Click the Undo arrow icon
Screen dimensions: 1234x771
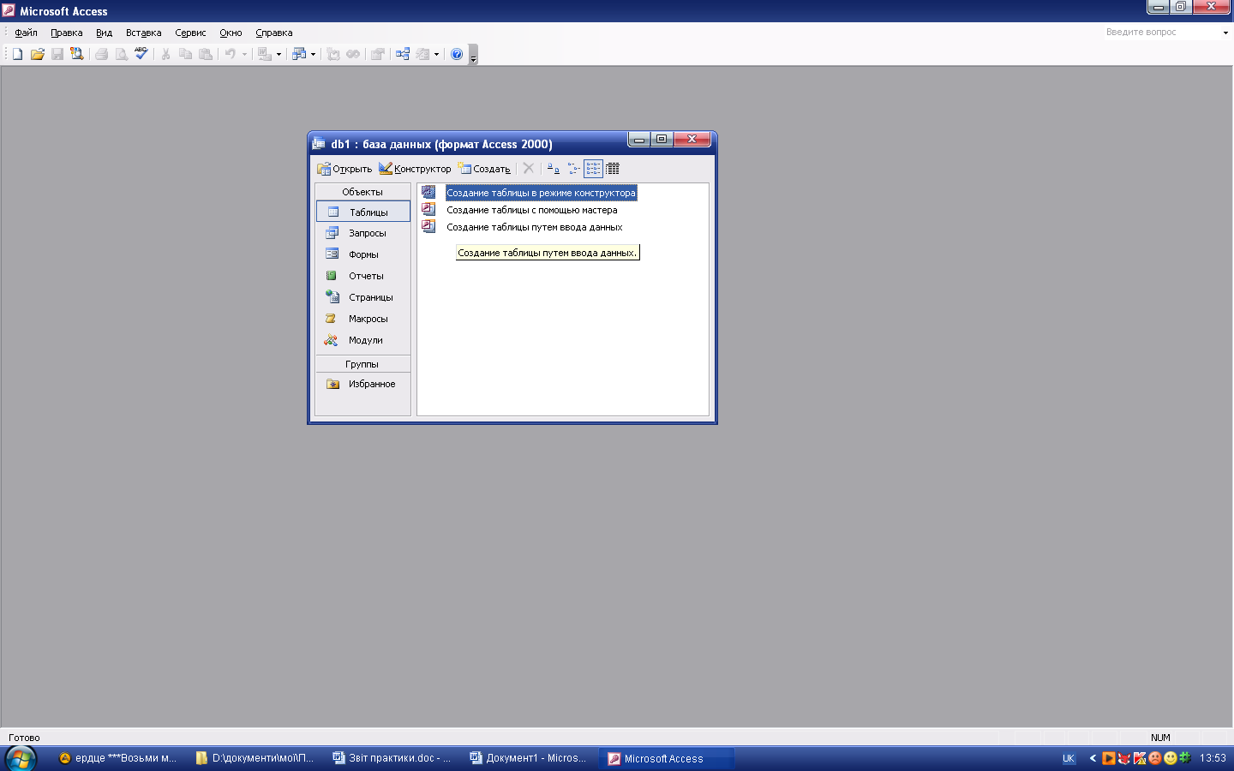pos(231,54)
